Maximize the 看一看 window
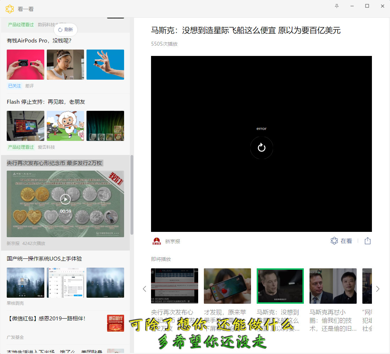The image size is (390, 354). (367, 6)
